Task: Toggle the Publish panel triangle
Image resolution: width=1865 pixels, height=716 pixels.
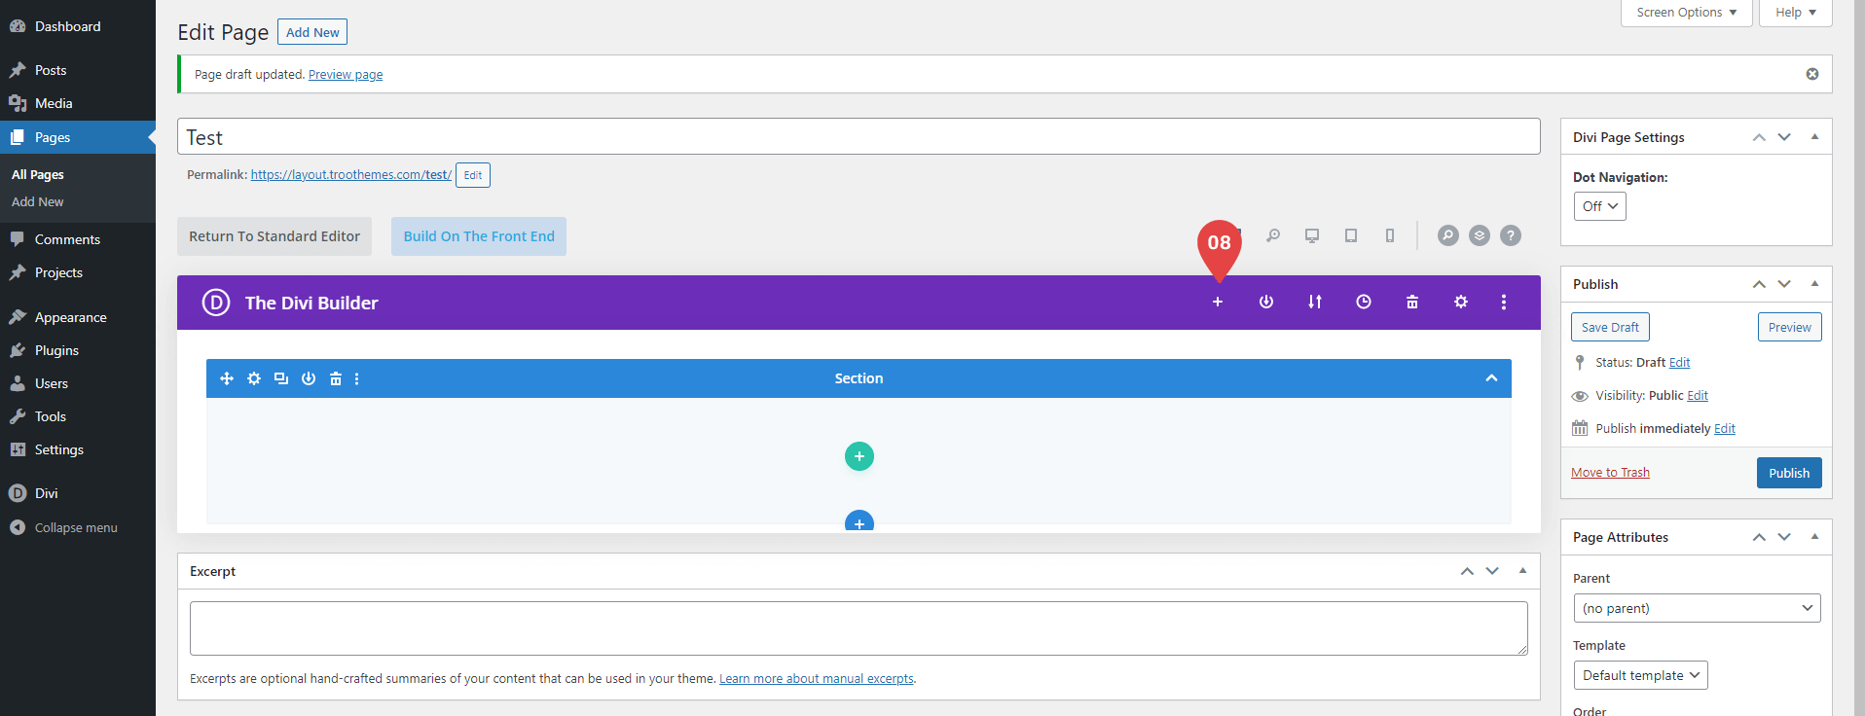Action: pyautogui.click(x=1814, y=284)
